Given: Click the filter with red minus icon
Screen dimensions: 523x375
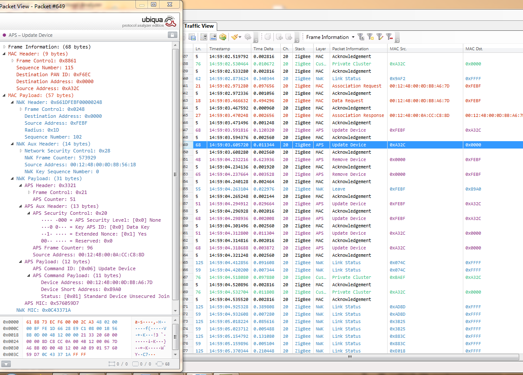Looking at the screenshot, I should [x=389, y=37].
